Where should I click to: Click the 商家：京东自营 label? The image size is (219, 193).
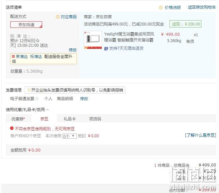(x=98, y=17)
